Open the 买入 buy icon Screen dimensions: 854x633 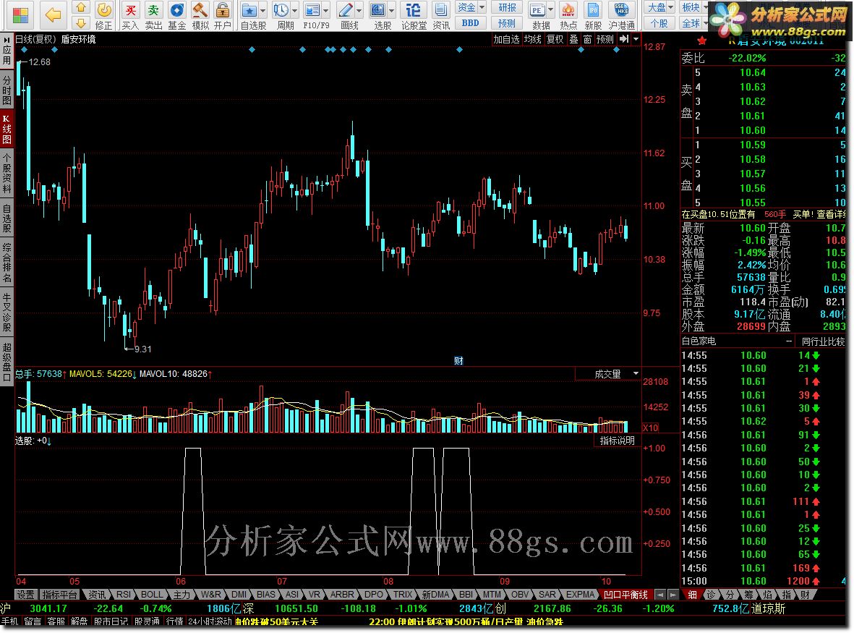(130, 15)
